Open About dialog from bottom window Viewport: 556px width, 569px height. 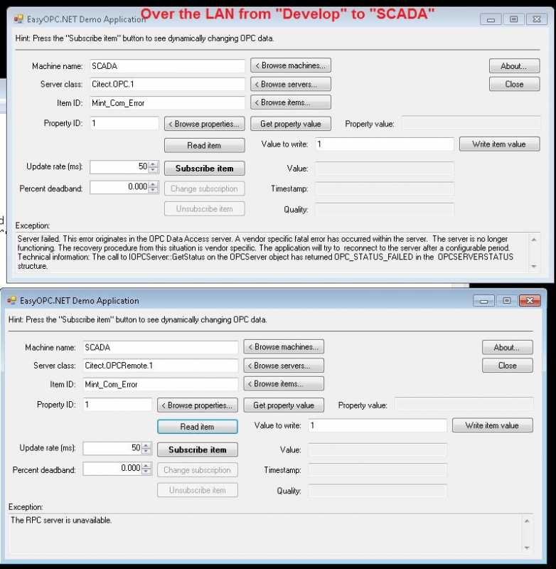508,347
